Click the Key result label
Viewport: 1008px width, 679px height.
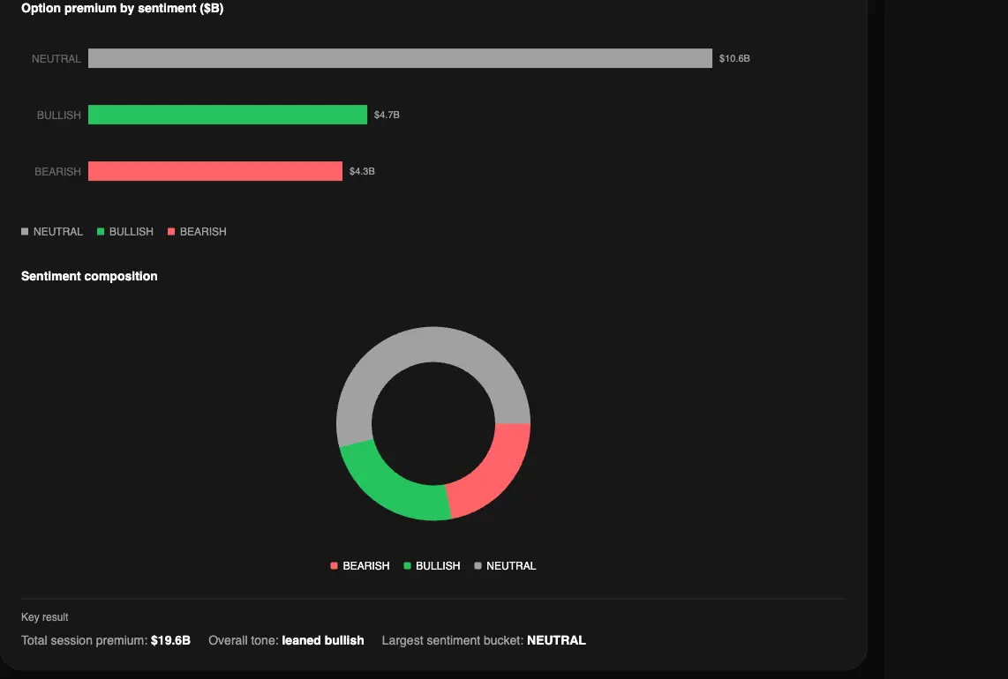pos(44,617)
